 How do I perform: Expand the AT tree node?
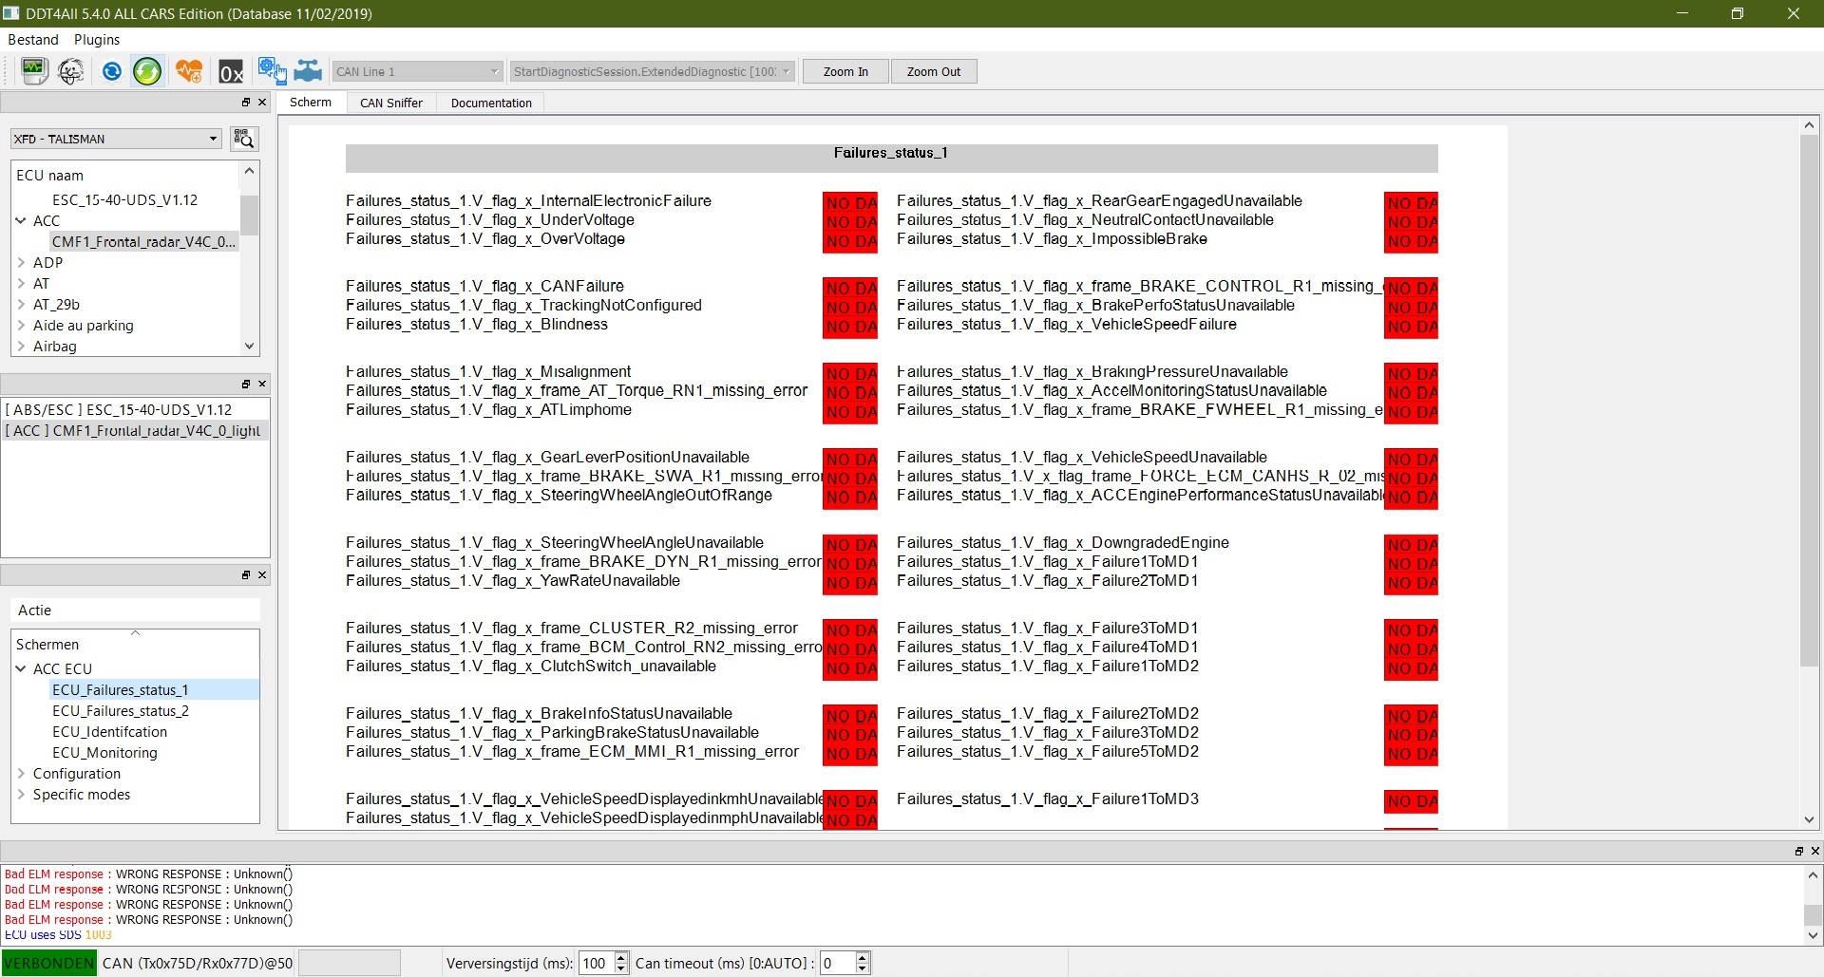click(21, 283)
